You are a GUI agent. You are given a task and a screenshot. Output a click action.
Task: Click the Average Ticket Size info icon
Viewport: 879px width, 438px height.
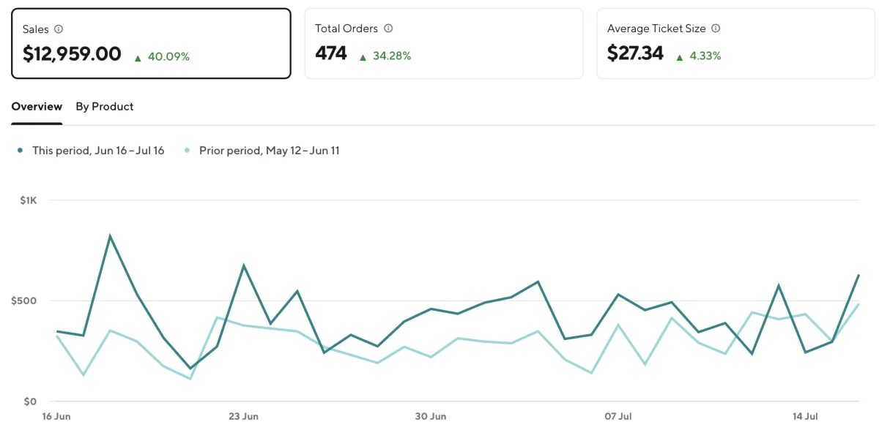coord(715,29)
